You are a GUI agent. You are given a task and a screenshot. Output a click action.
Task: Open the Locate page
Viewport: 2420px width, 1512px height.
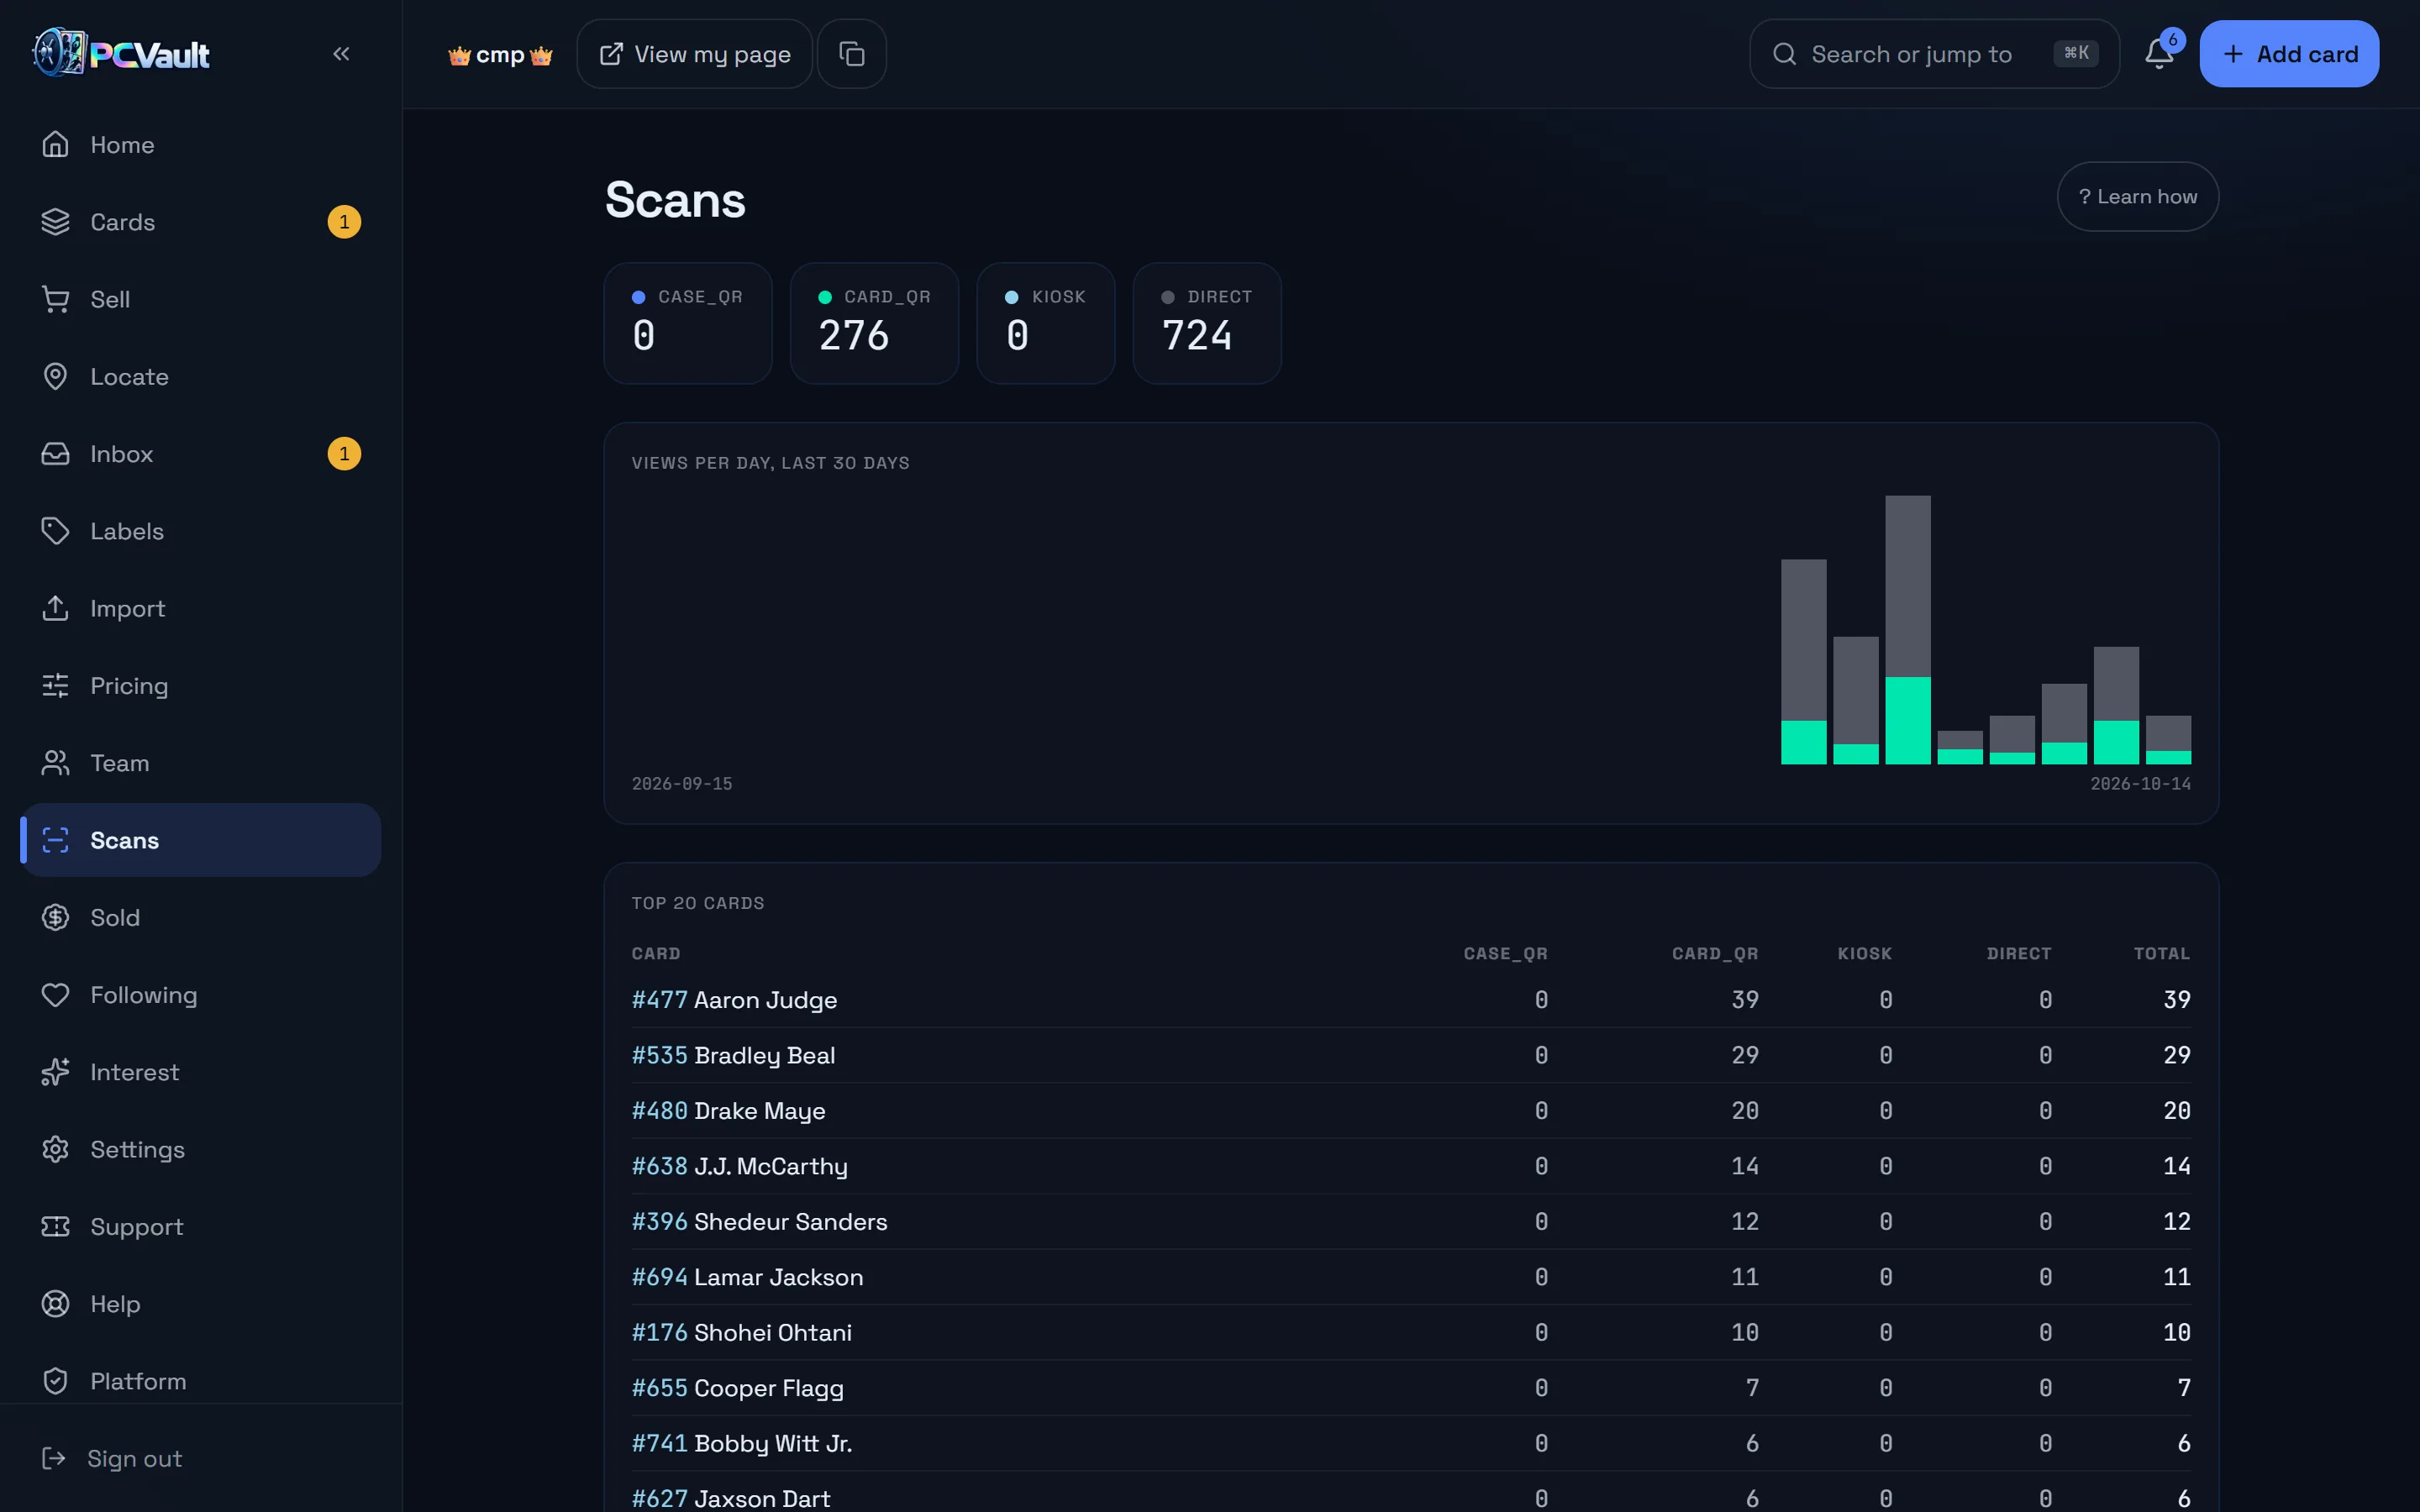(200, 376)
